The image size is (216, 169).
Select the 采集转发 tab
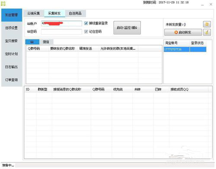[x=54, y=13]
